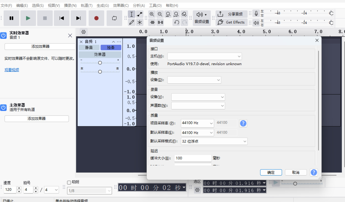Click the Skip to Start button
Image resolution: width=345 pixels, height=202 pixels.
(x=62, y=18)
